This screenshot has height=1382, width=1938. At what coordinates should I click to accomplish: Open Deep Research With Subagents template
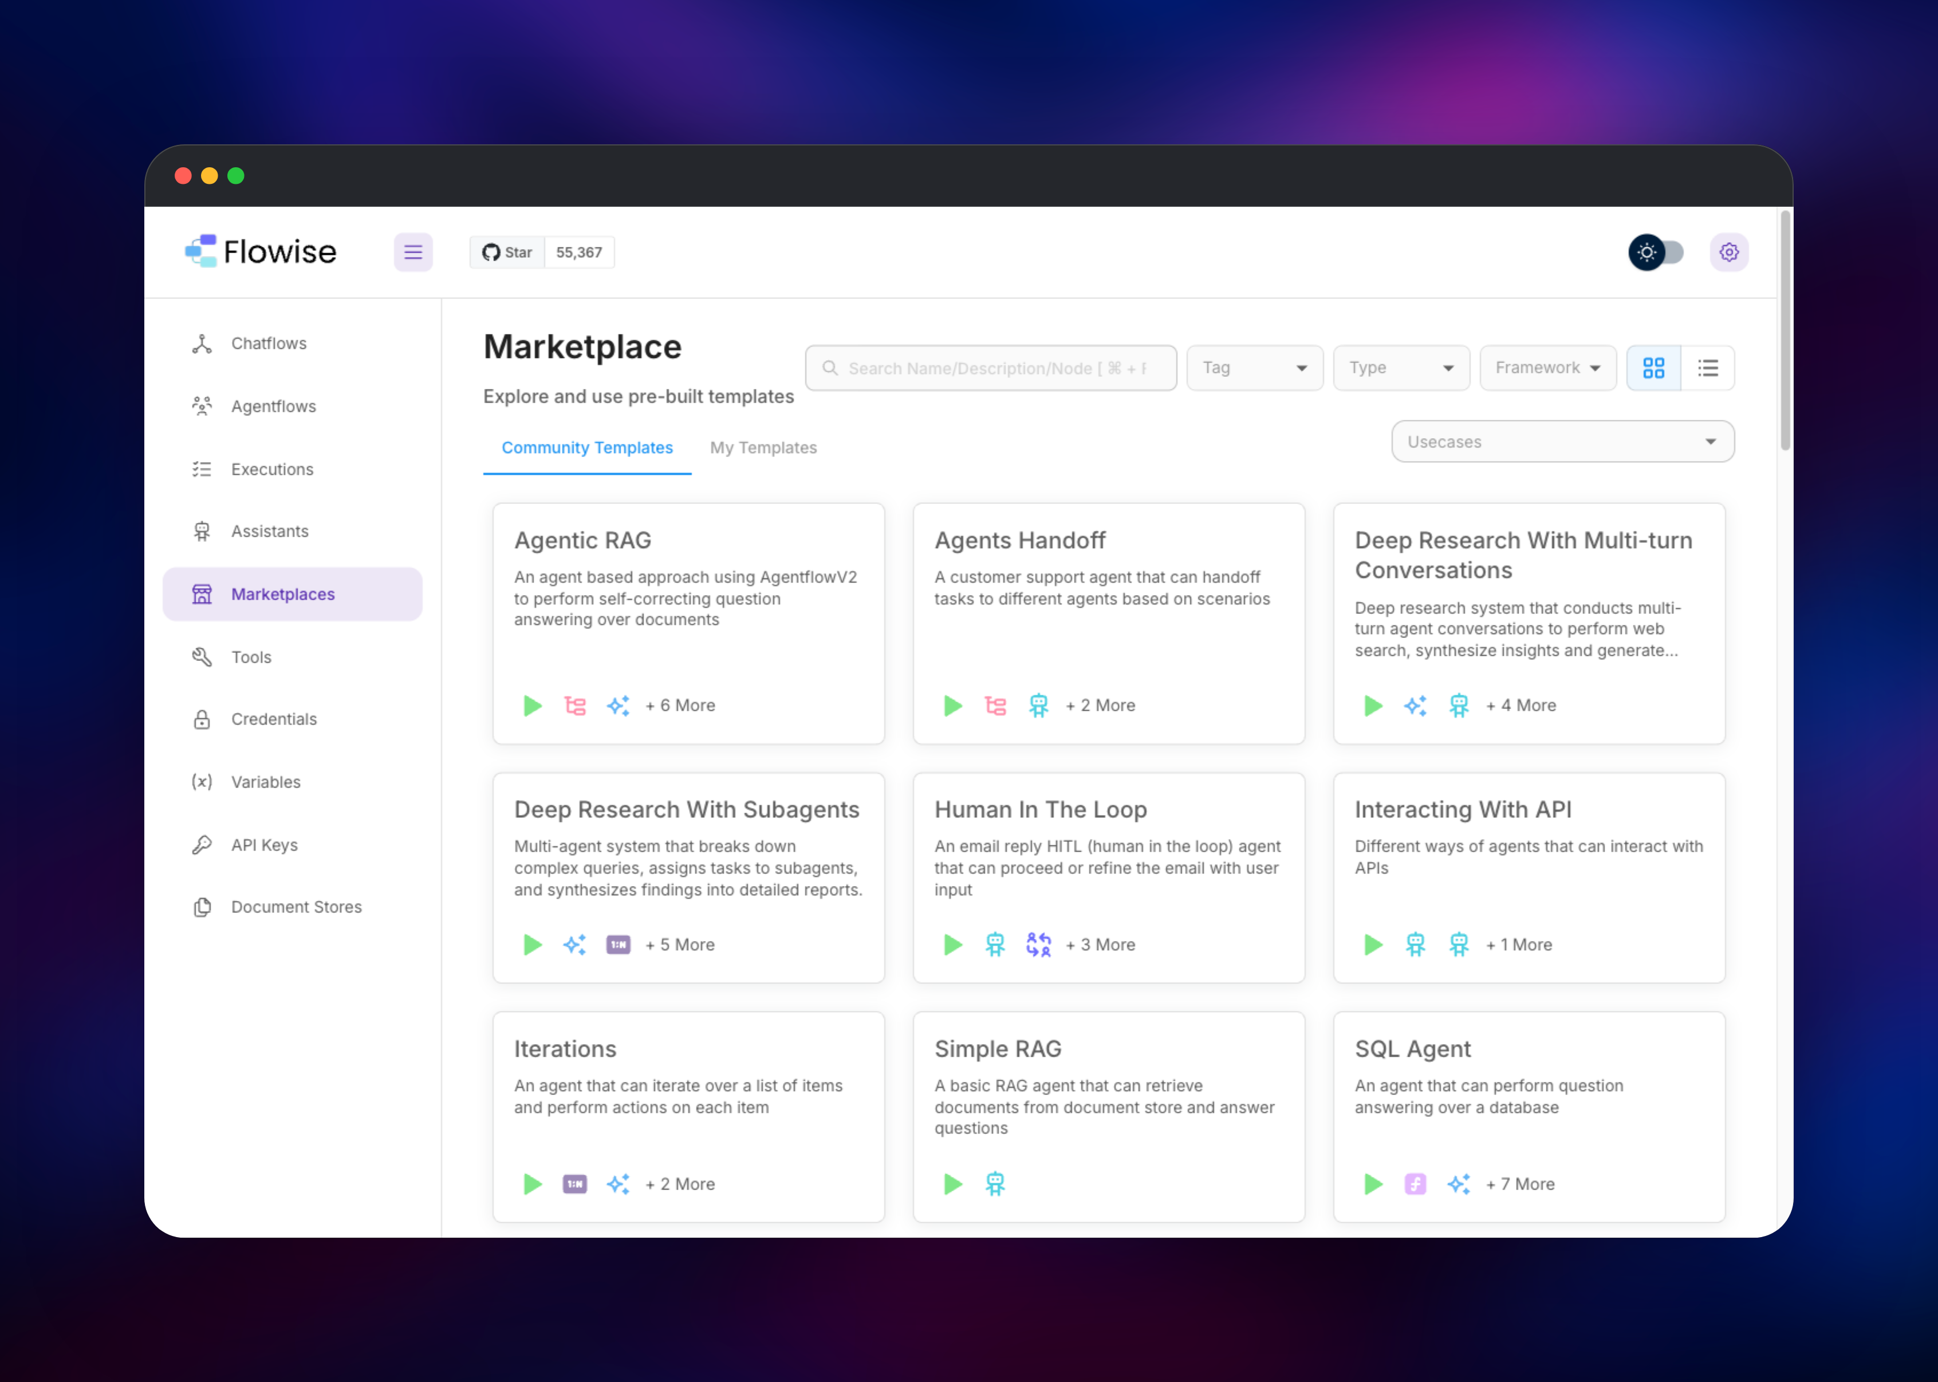pyautogui.click(x=688, y=877)
